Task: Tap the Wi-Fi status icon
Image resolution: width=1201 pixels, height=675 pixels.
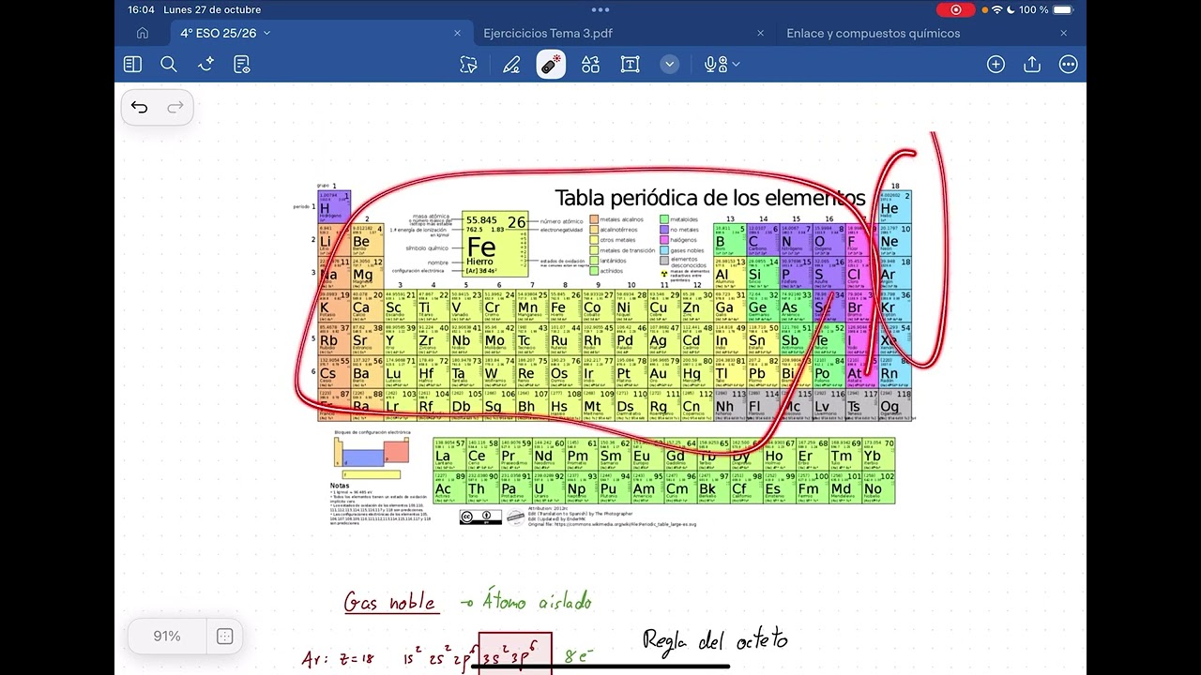Action: pyautogui.click(x=996, y=9)
